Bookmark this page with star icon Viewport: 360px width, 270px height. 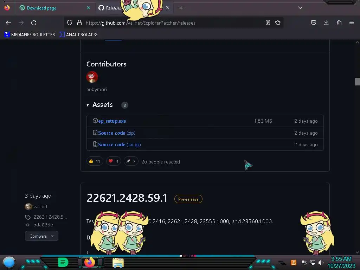(278, 22)
